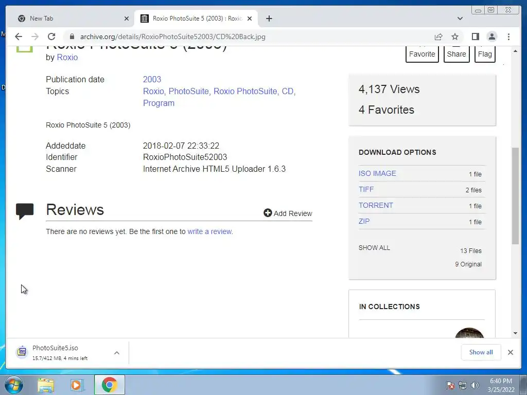
Task: Click the collection thumbnail image
Action: pyautogui.click(x=469, y=333)
